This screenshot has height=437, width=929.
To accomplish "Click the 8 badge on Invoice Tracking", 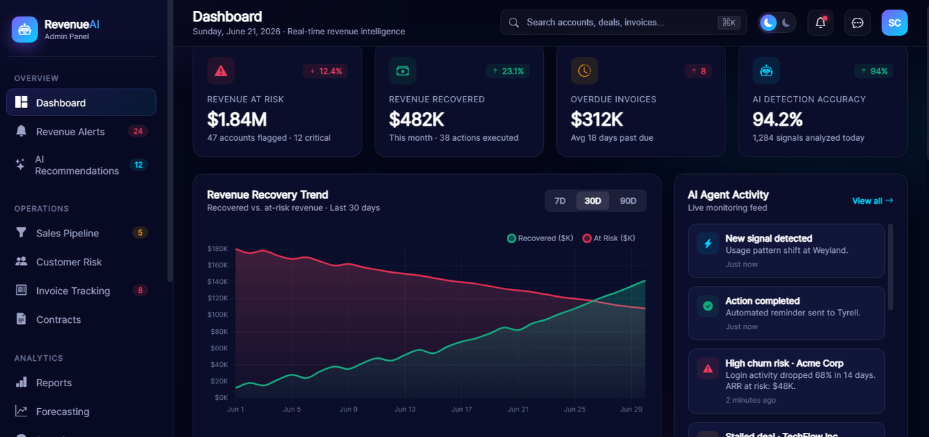I will [x=140, y=291].
